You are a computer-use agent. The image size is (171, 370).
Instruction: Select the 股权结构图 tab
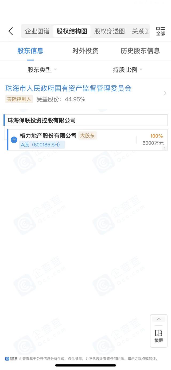(x=72, y=31)
